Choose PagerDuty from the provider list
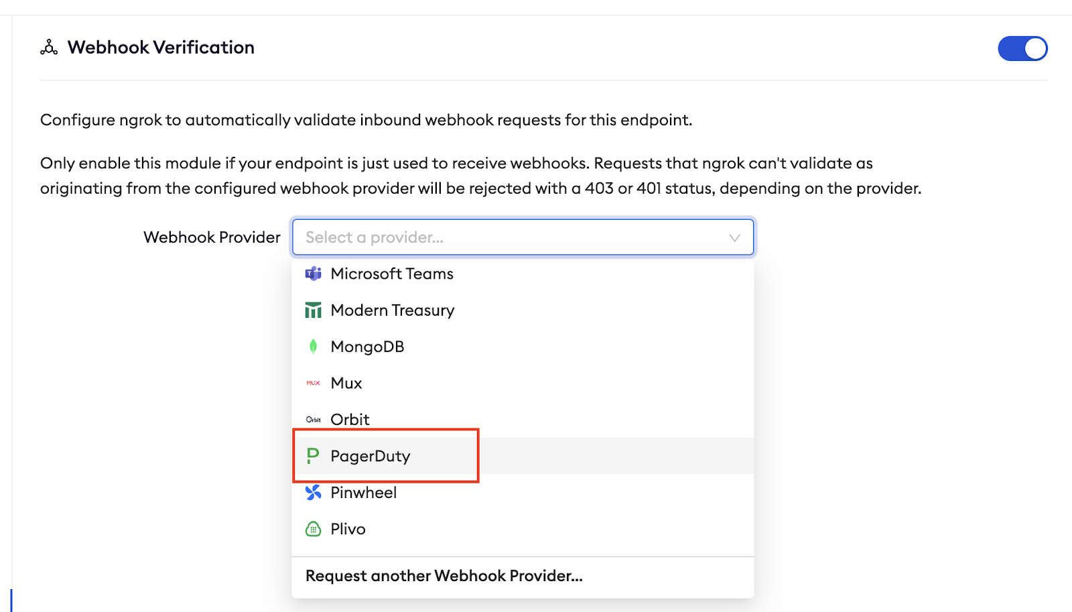This screenshot has height=612, width=1072. point(371,456)
